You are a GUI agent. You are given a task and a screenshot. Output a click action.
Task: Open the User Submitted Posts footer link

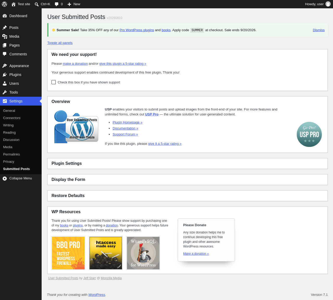point(63,278)
